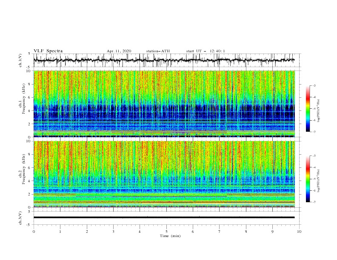Click the time-axis tick label "9"
The image size is (337, 260).
272,232
